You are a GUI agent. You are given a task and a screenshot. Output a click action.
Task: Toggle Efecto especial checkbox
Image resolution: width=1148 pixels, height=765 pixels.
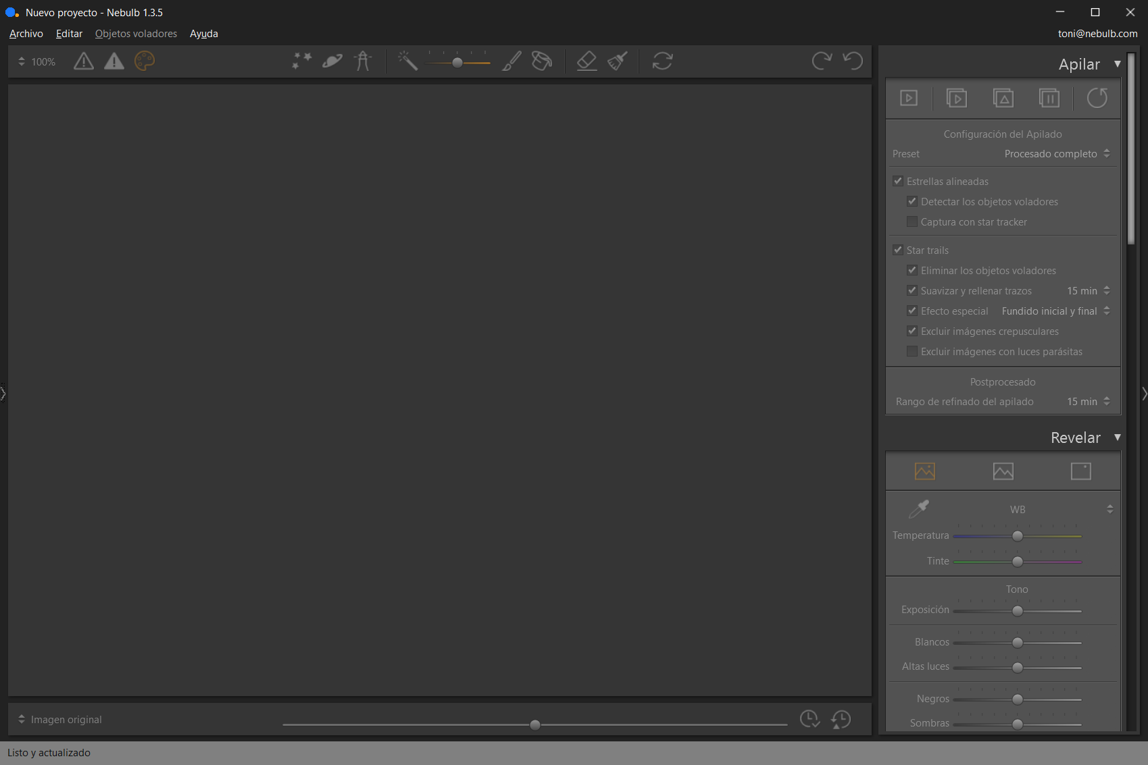912,311
